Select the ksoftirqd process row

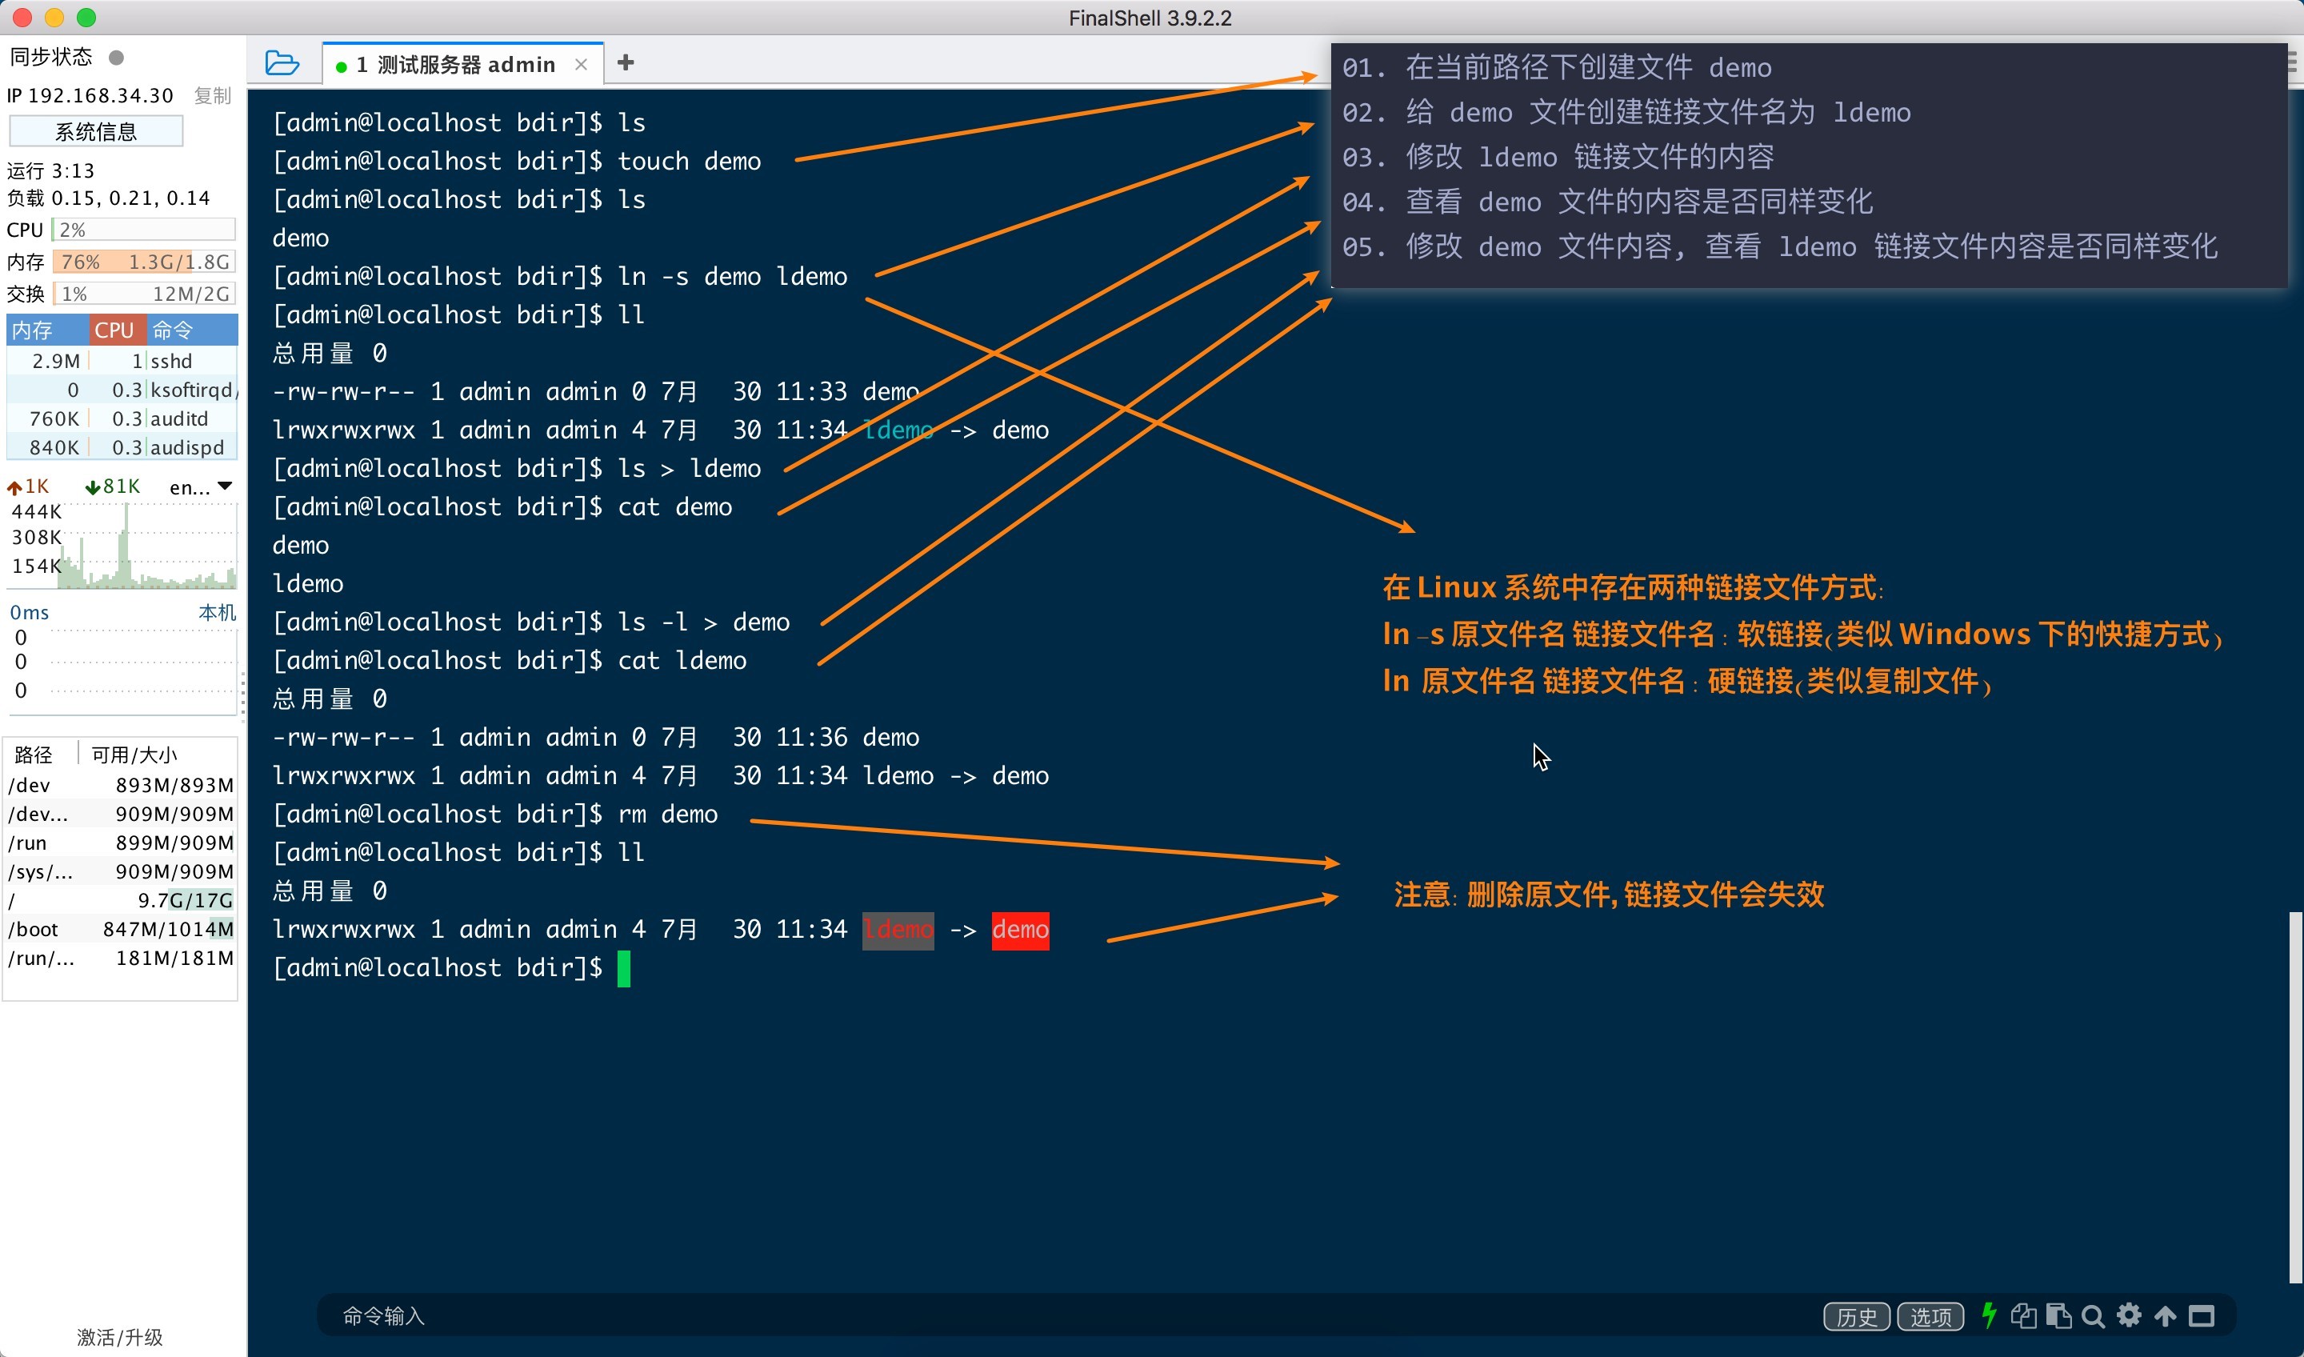point(122,390)
